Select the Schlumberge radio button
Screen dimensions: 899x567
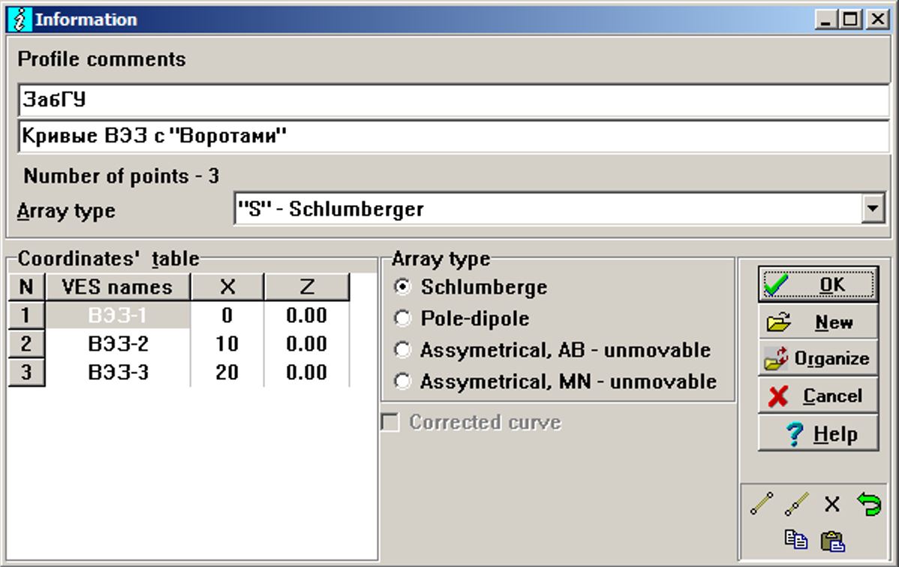402,287
